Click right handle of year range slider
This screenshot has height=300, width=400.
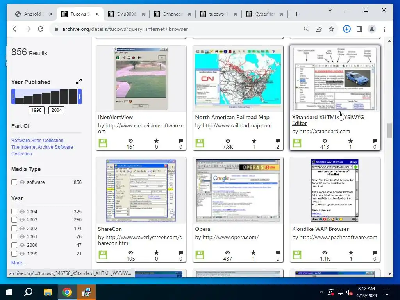(80, 96)
